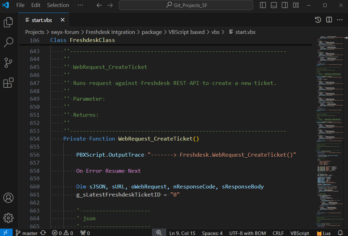Image resolution: width=348 pixels, height=236 pixels.
Task: Click the VBScript based breadcrumb
Action: point(186,32)
